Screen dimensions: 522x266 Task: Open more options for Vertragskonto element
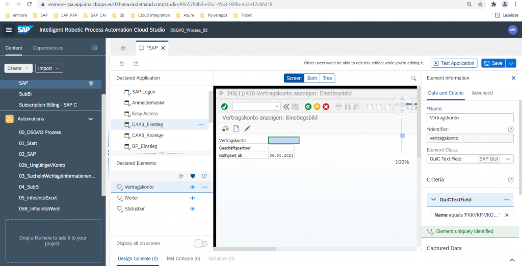tap(205, 187)
